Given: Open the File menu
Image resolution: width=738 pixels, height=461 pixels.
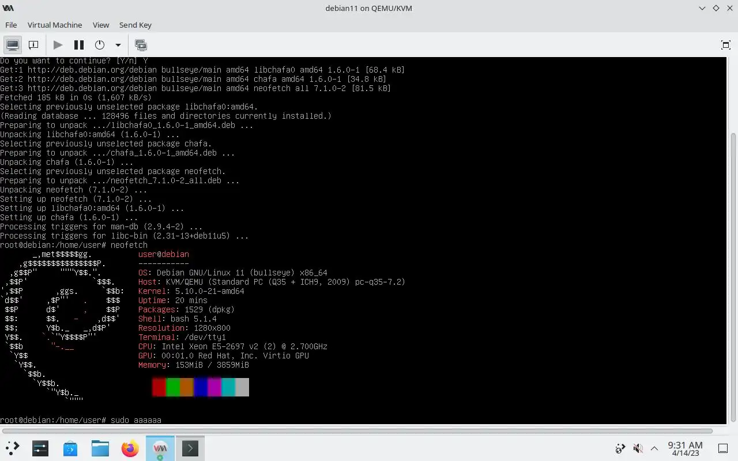Looking at the screenshot, I should point(11,25).
